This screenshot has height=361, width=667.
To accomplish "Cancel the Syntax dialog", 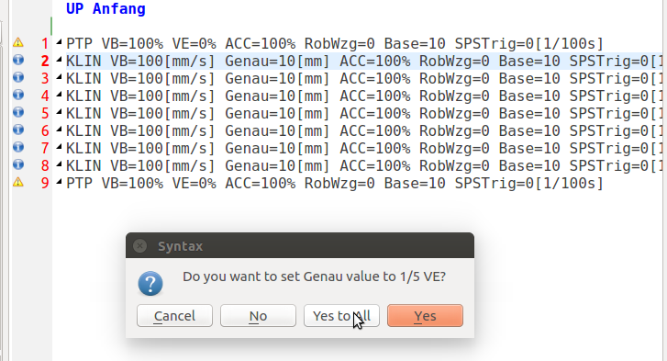I will point(174,315).
